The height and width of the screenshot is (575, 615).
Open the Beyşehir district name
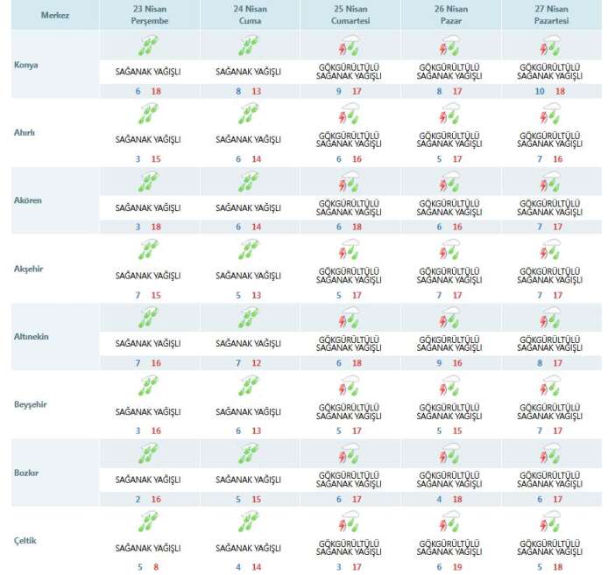pos(32,405)
